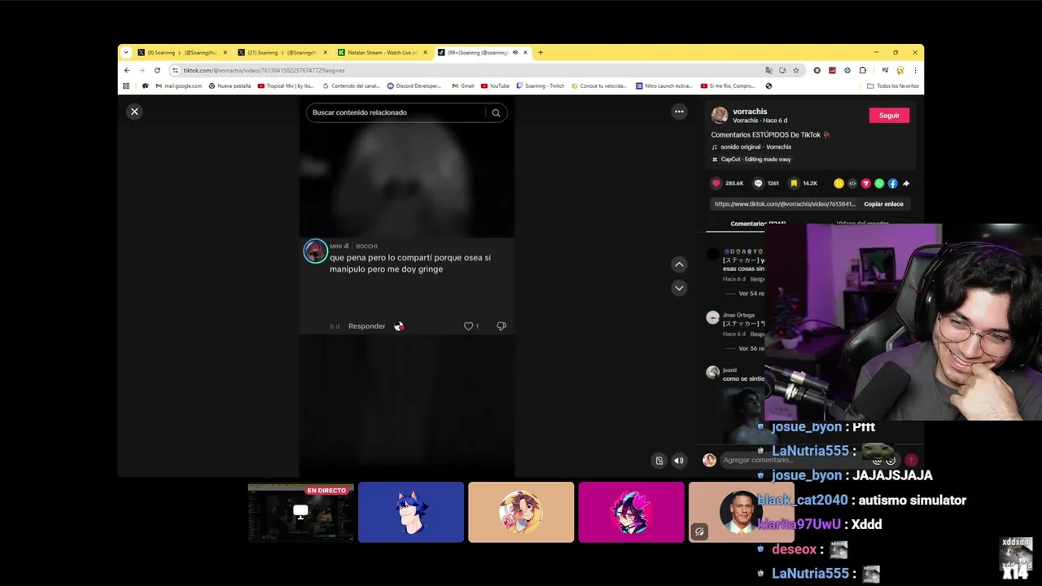Click the red post comment arrow button
This screenshot has height=586, width=1042.
click(x=911, y=460)
